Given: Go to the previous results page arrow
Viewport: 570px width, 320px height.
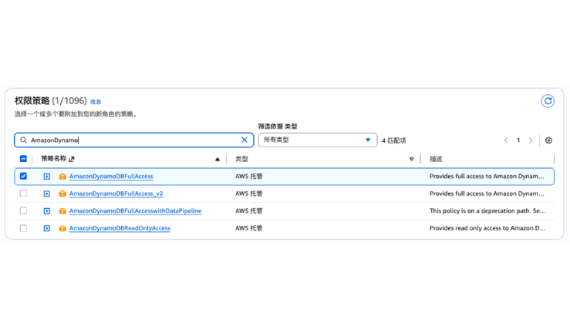Looking at the screenshot, I should (506, 140).
